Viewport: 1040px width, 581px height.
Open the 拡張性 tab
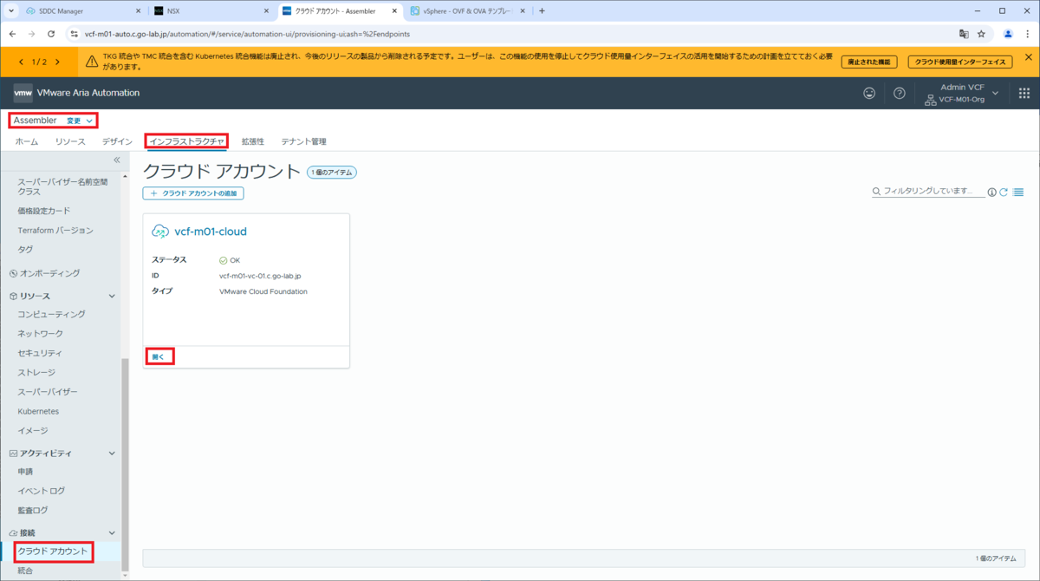(x=253, y=141)
